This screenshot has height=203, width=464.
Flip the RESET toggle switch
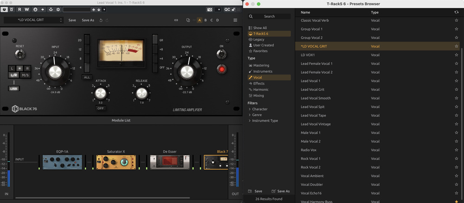click(20, 54)
